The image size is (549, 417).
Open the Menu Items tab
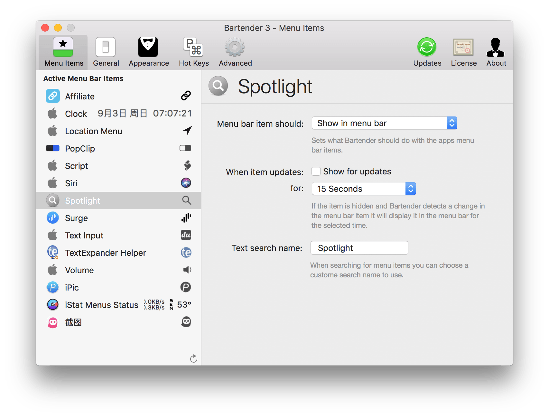click(63, 52)
